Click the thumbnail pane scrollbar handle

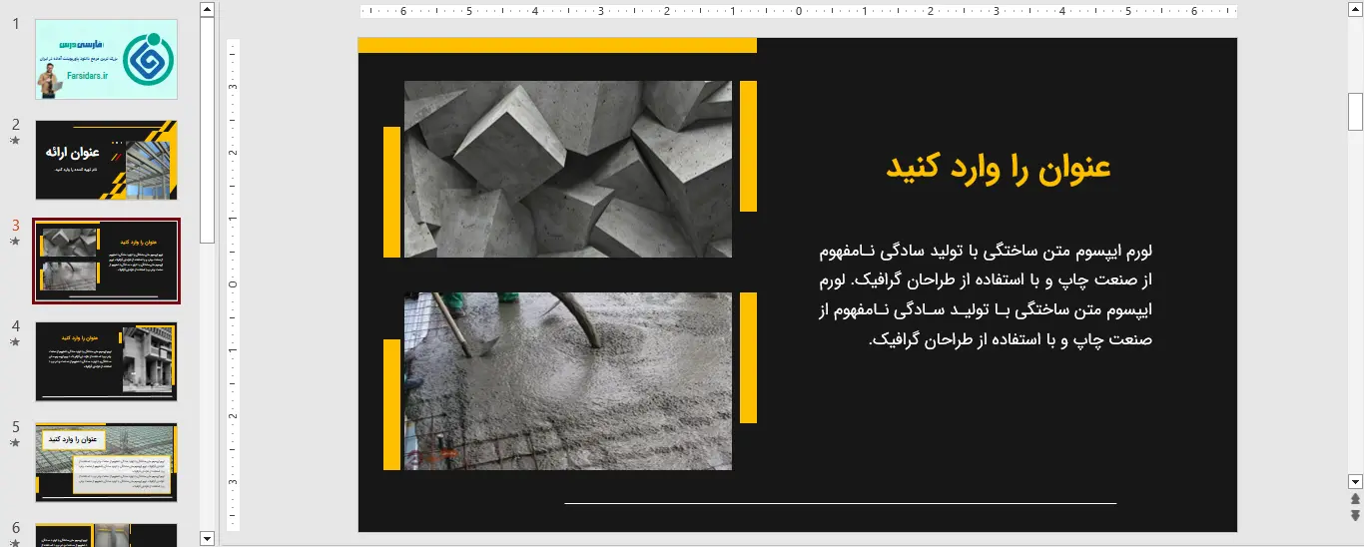pyautogui.click(x=207, y=131)
